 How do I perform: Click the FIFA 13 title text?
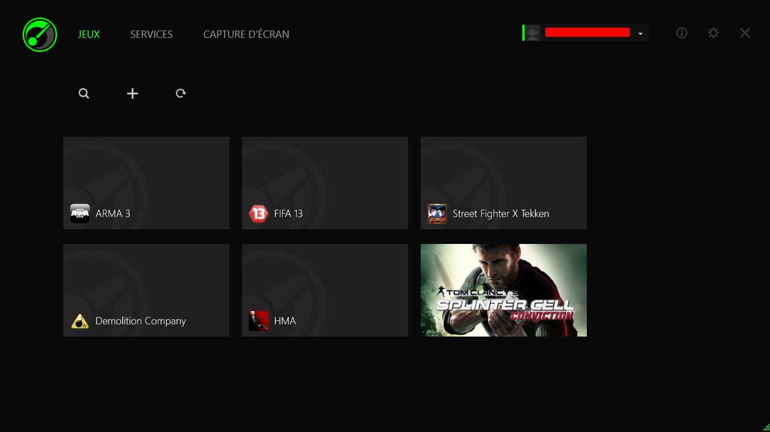point(288,213)
